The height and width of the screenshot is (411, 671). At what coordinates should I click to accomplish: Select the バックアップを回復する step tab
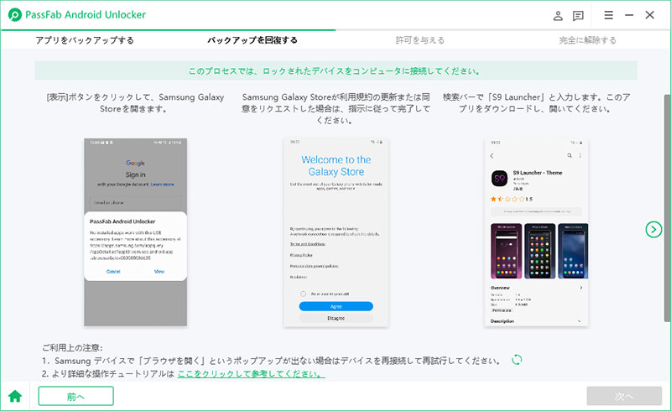click(x=252, y=40)
